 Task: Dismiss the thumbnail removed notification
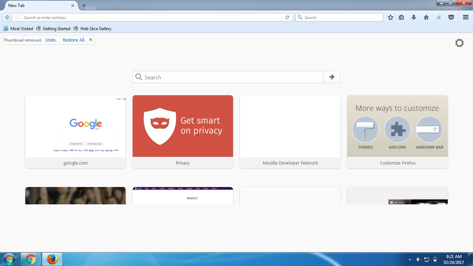pyautogui.click(x=91, y=40)
